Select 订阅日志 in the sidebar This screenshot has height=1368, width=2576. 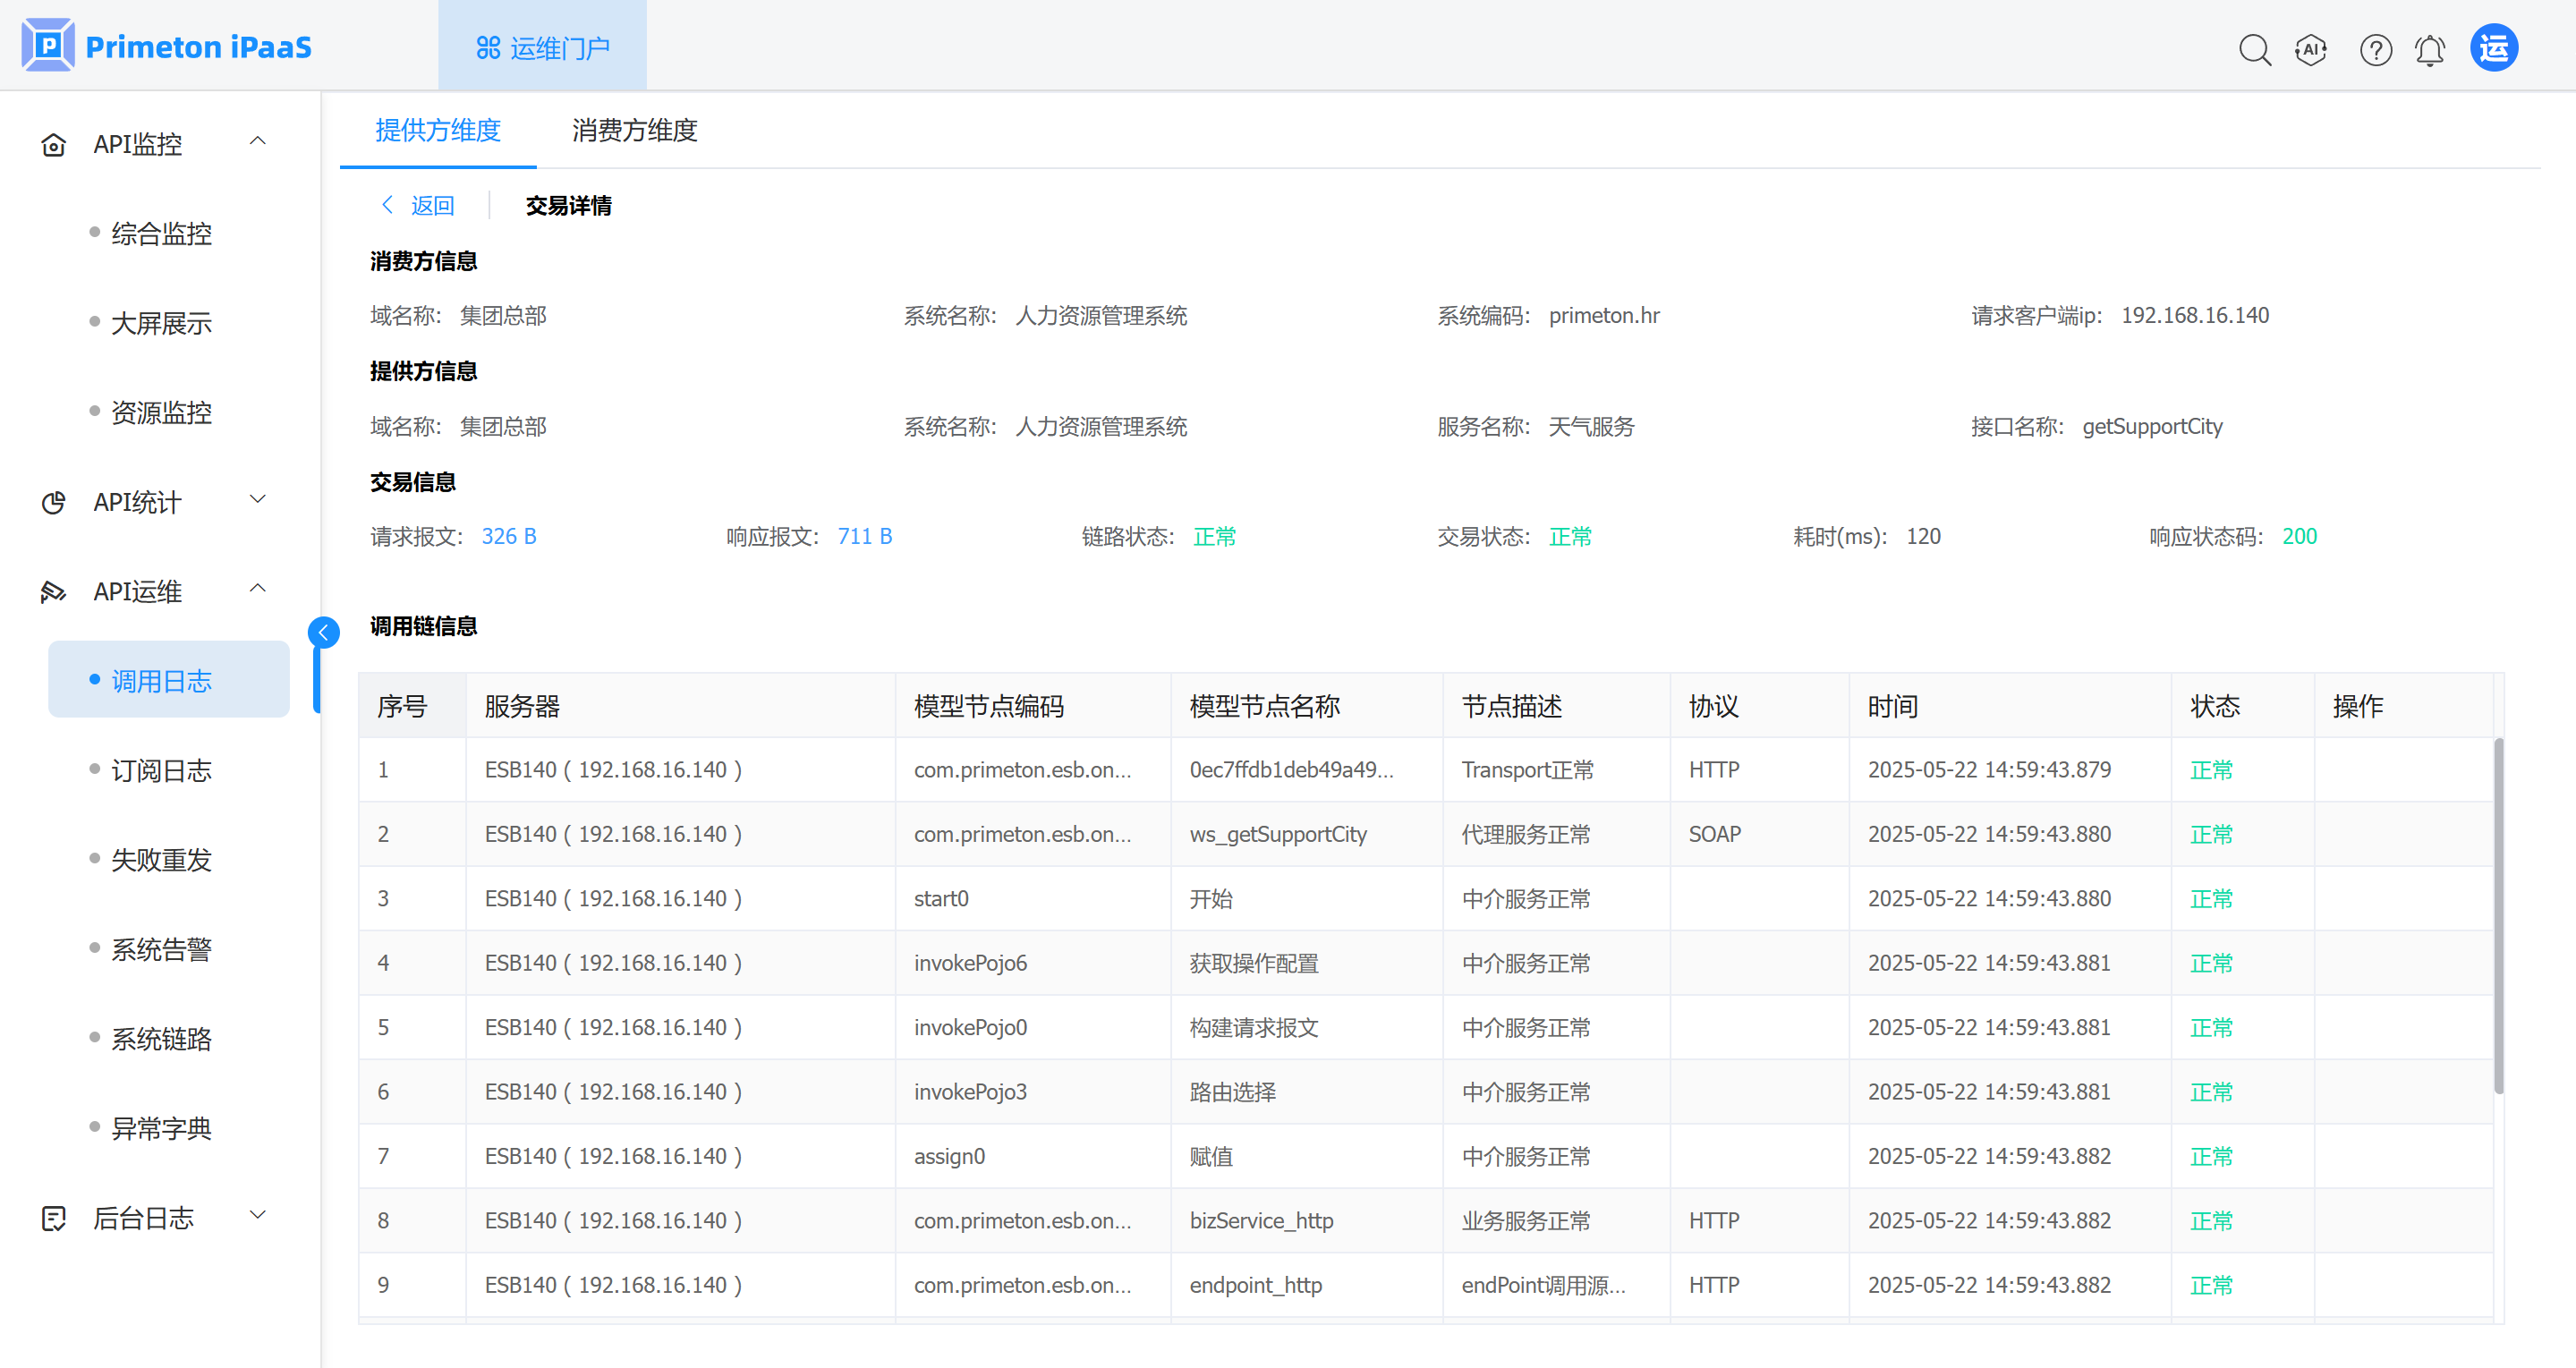tap(161, 770)
